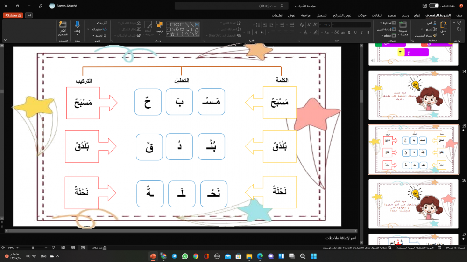Click the clear formatting icon

click(302, 25)
